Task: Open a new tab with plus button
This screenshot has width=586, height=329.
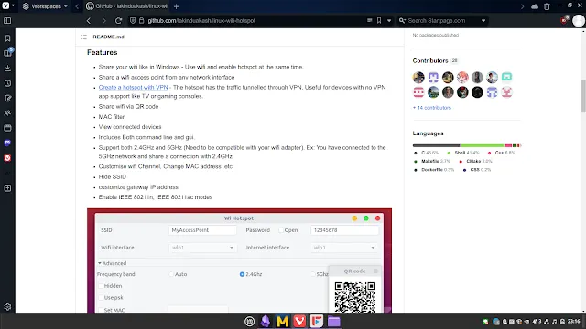Action: 177,6
